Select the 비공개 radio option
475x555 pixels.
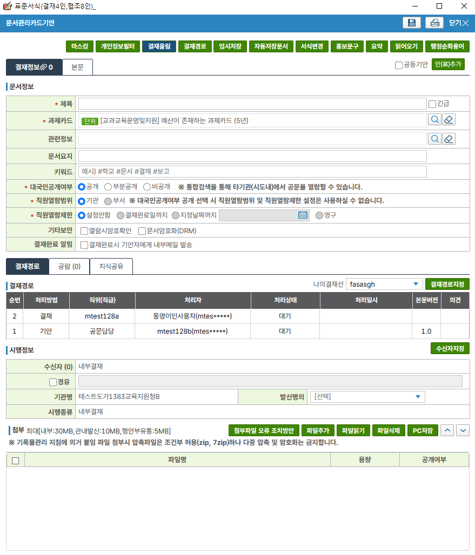pos(147,187)
